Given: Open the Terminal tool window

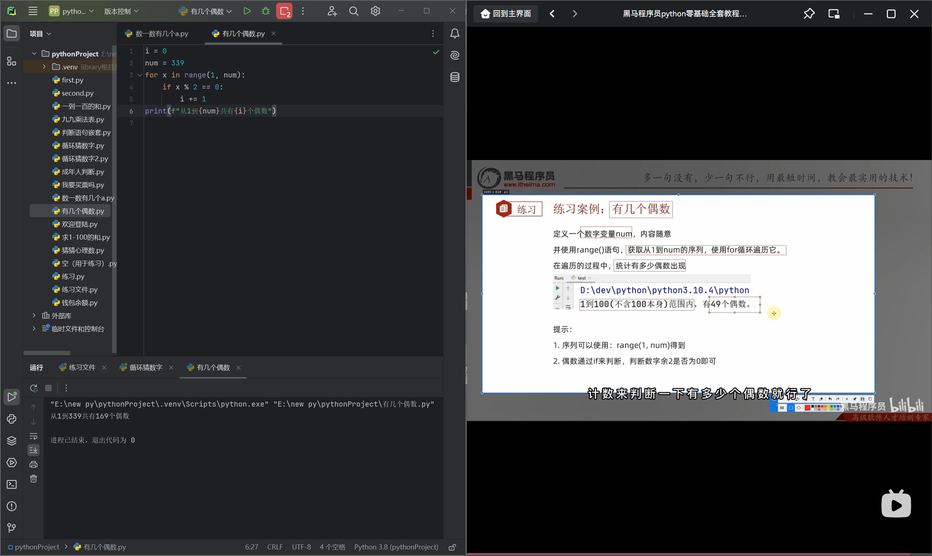Looking at the screenshot, I should point(12,484).
